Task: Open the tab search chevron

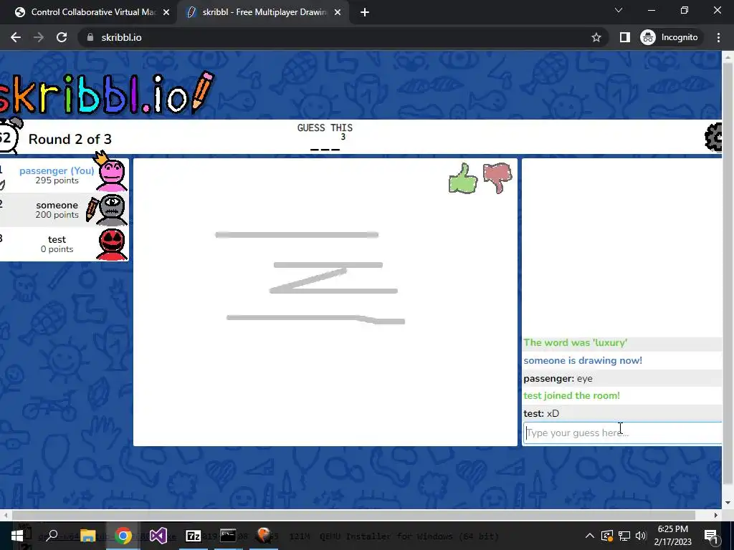Action: point(619,10)
